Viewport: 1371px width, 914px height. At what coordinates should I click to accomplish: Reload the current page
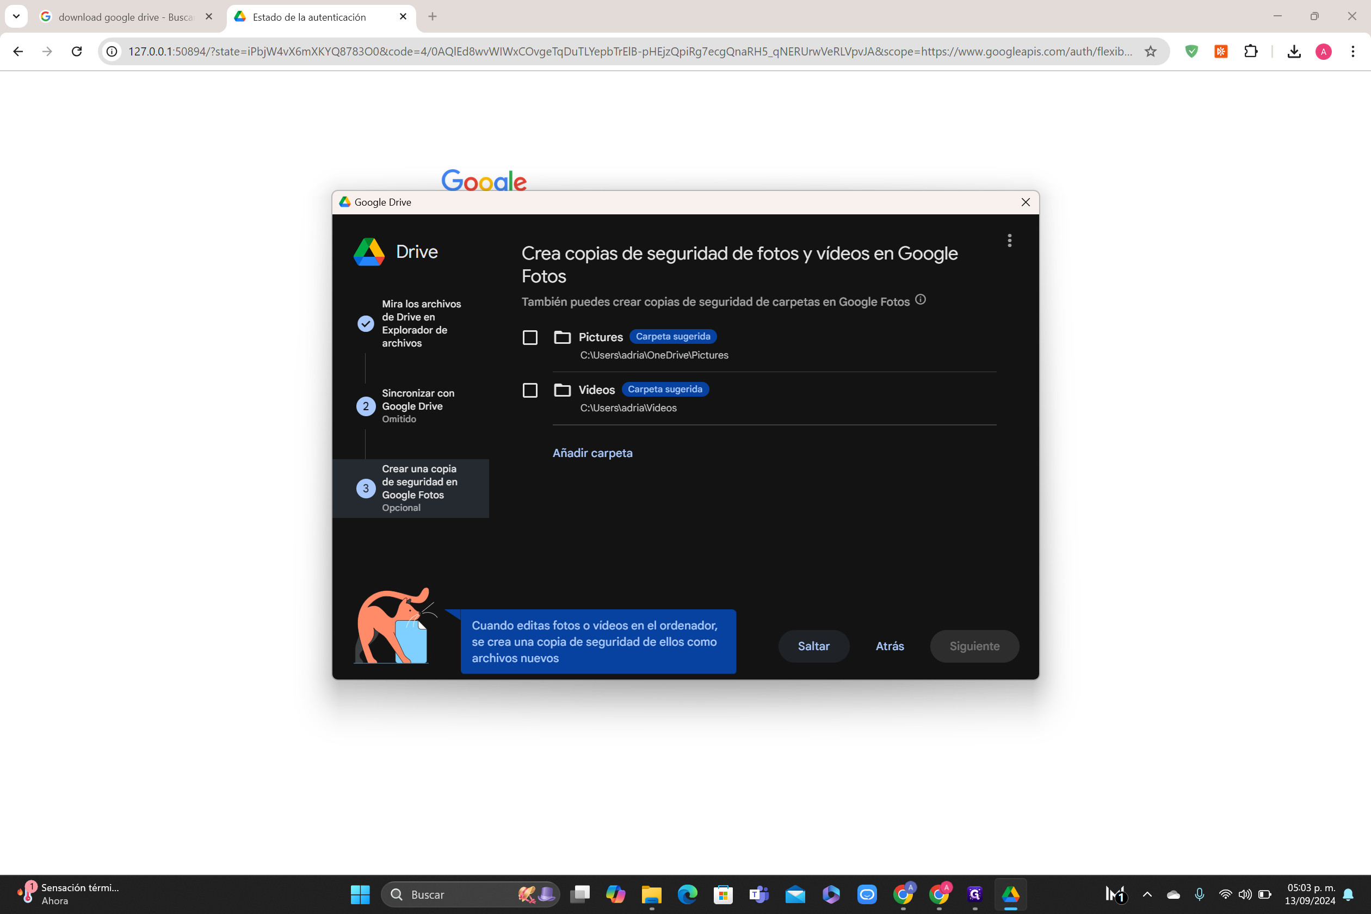click(76, 51)
